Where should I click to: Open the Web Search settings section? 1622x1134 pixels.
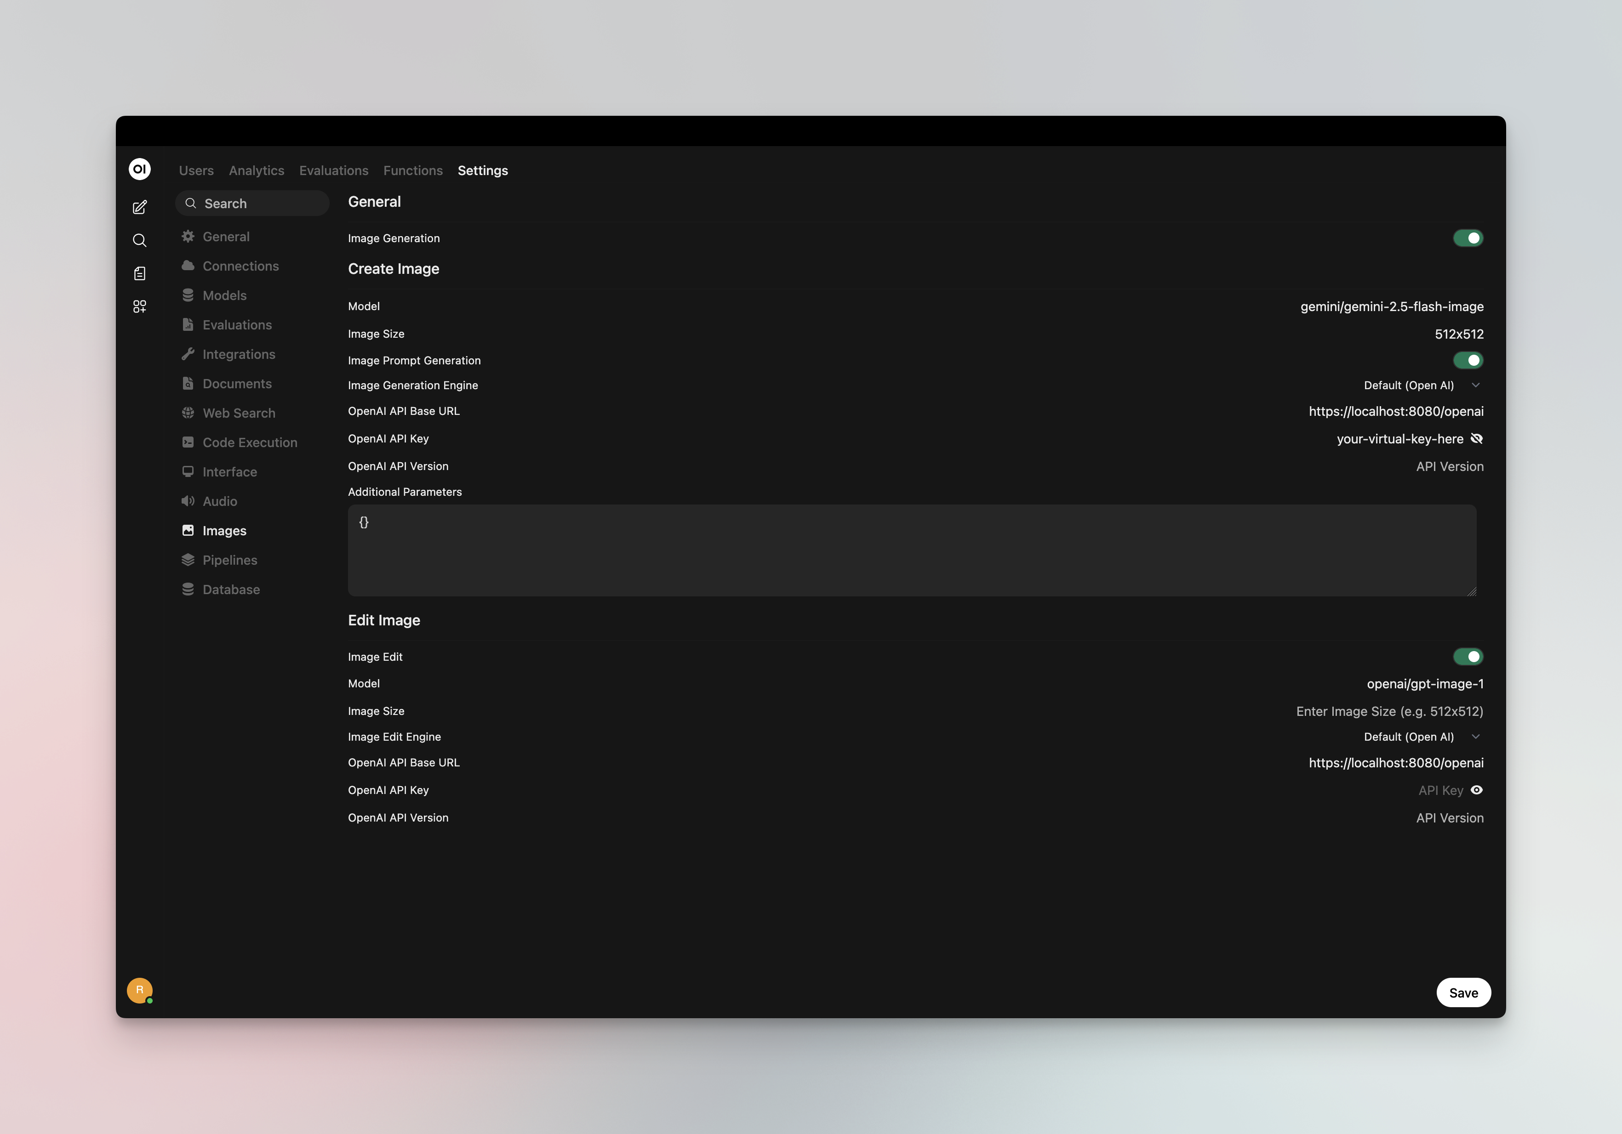pyautogui.click(x=239, y=412)
